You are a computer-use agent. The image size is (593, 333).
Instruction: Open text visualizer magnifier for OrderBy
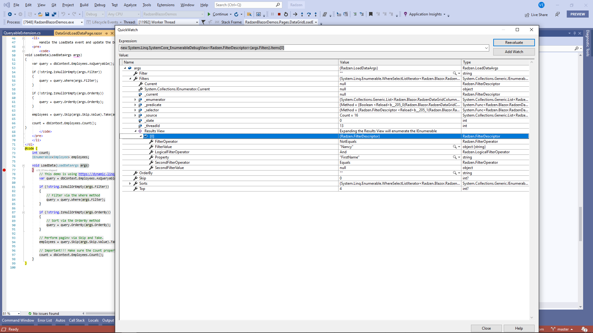455,173
